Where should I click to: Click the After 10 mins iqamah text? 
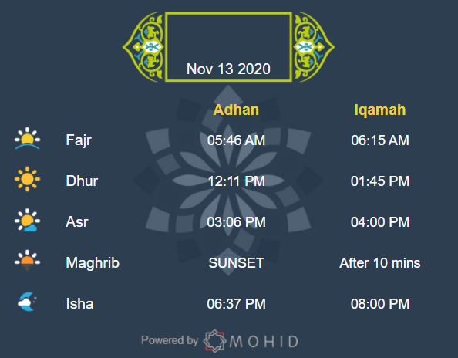tap(380, 263)
